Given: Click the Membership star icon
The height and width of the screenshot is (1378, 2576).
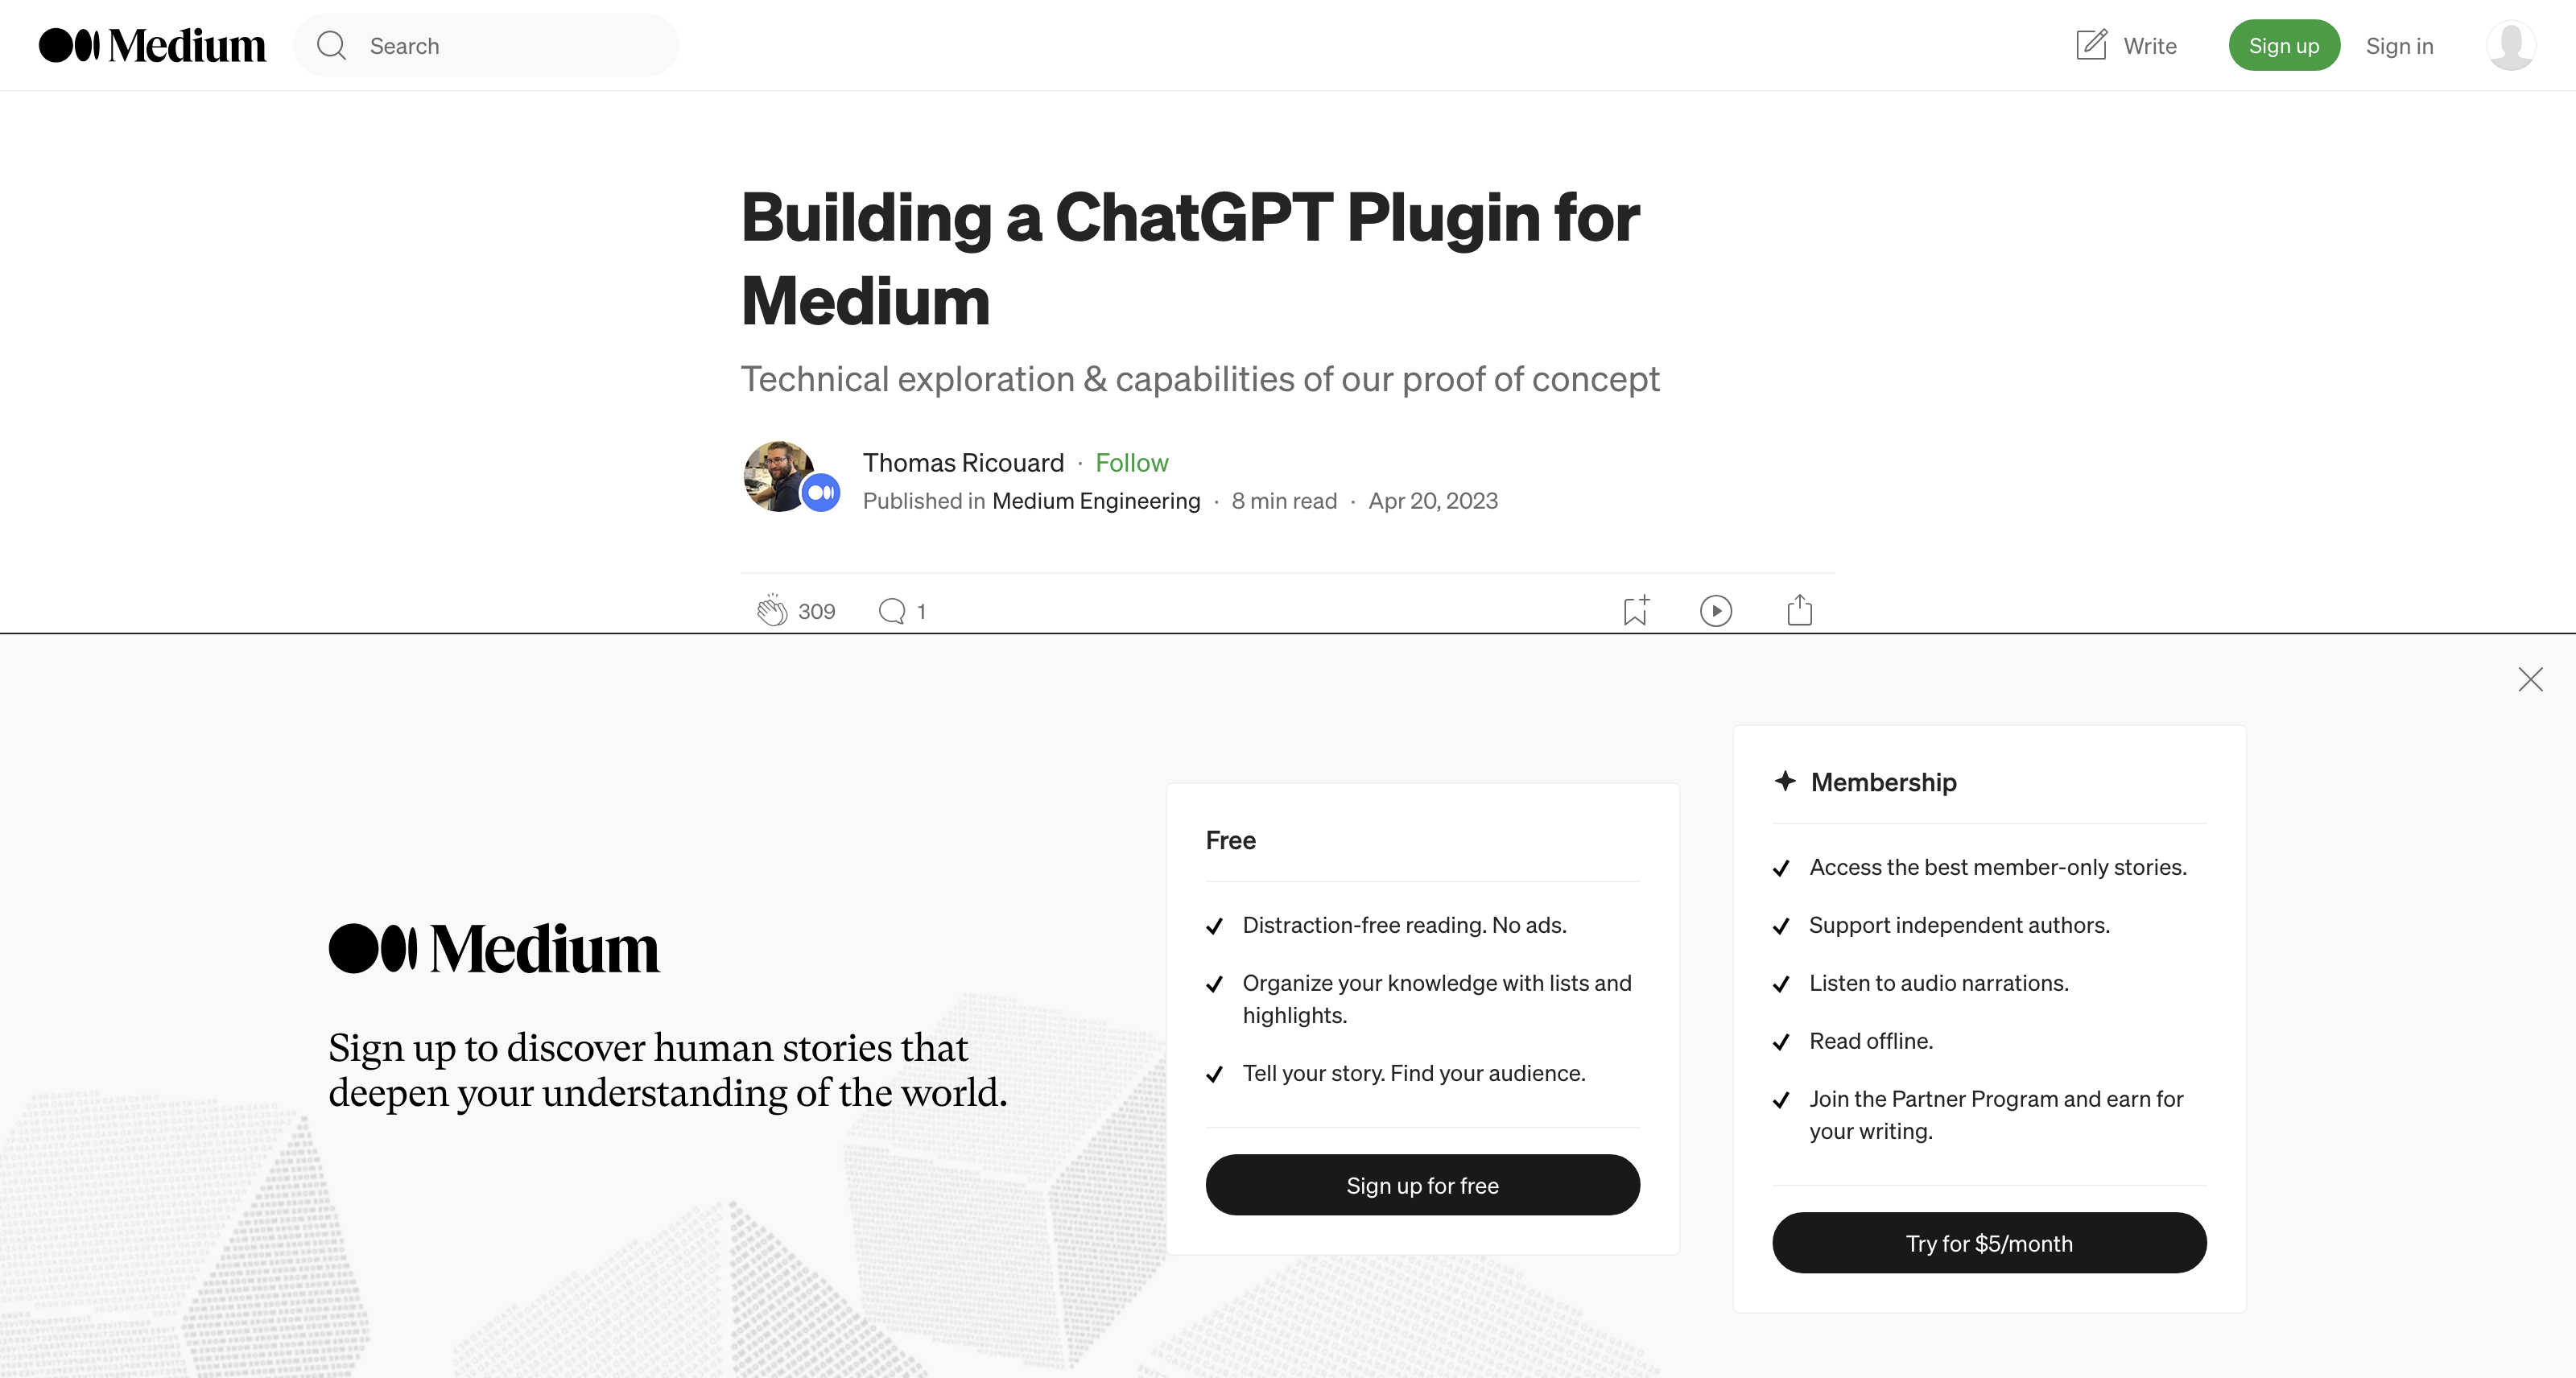Looking at the screenshot, I should 1785,781.
